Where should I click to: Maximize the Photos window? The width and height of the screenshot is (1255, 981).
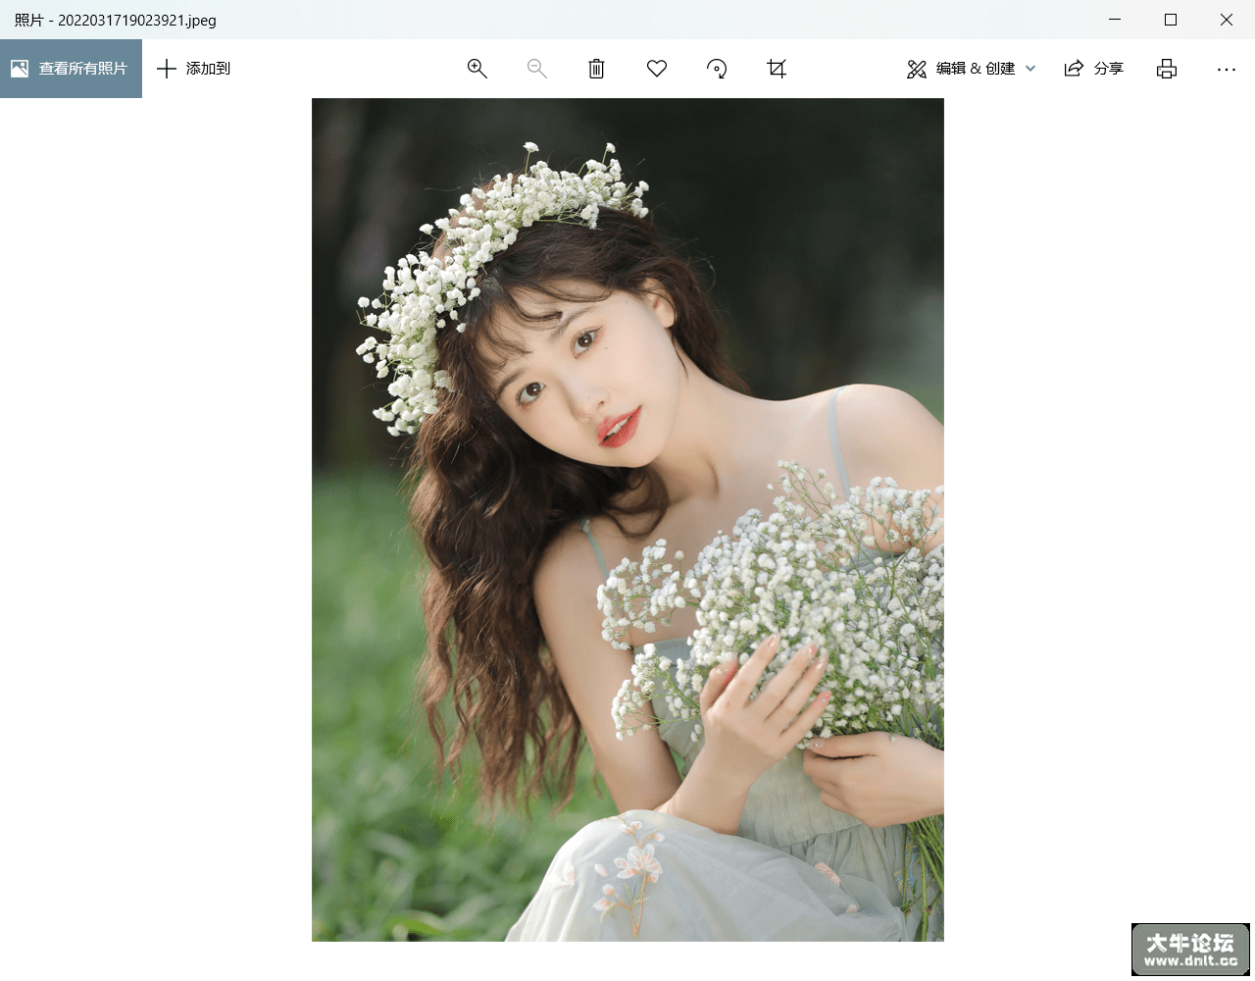pyautogui.click(x=1171, y=20)
